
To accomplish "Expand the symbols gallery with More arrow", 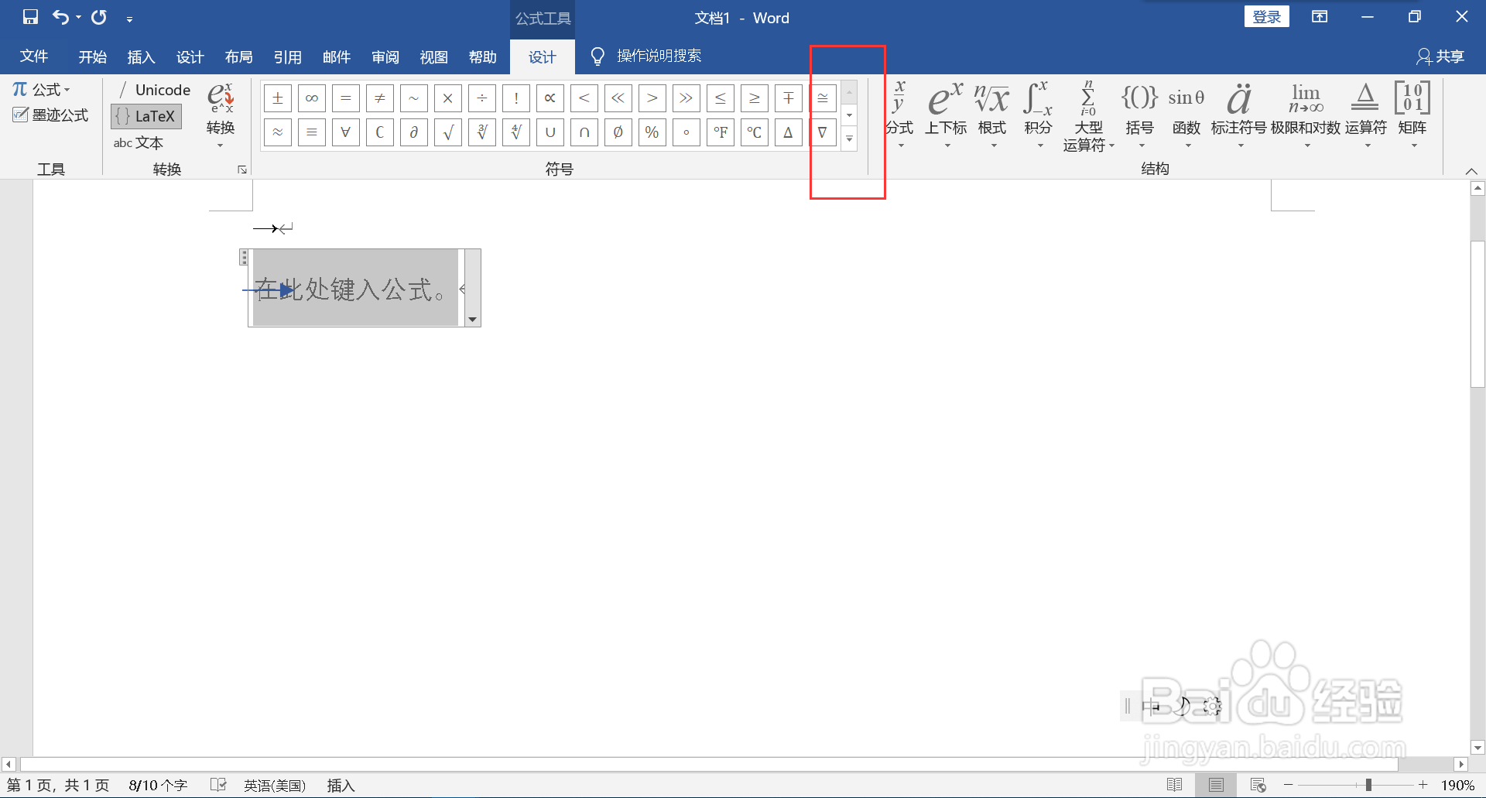I will 849,140.
